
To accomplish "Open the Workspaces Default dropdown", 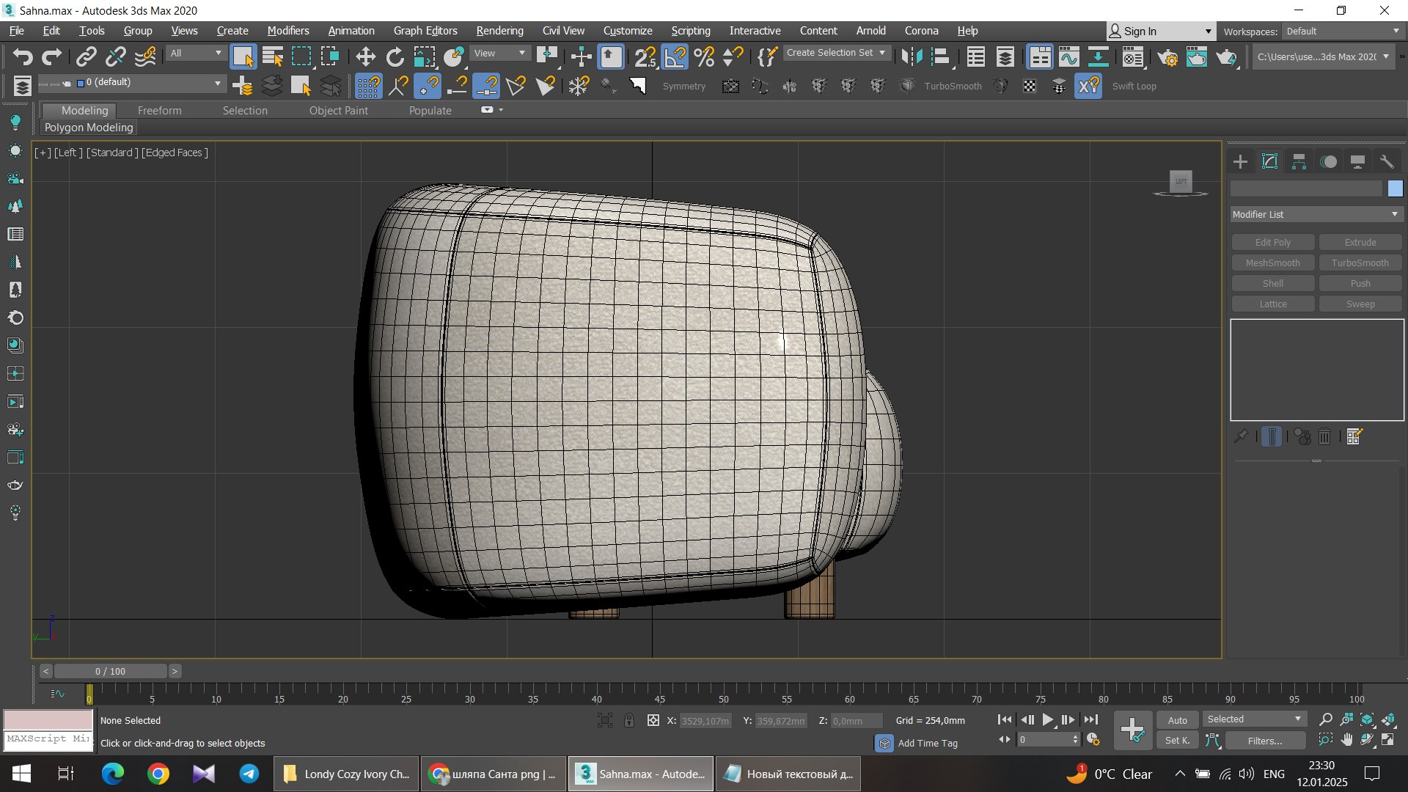I will point(1343,32).
